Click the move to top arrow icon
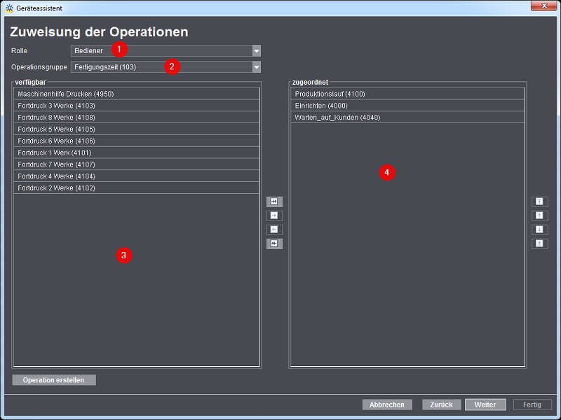 [539, 202]
